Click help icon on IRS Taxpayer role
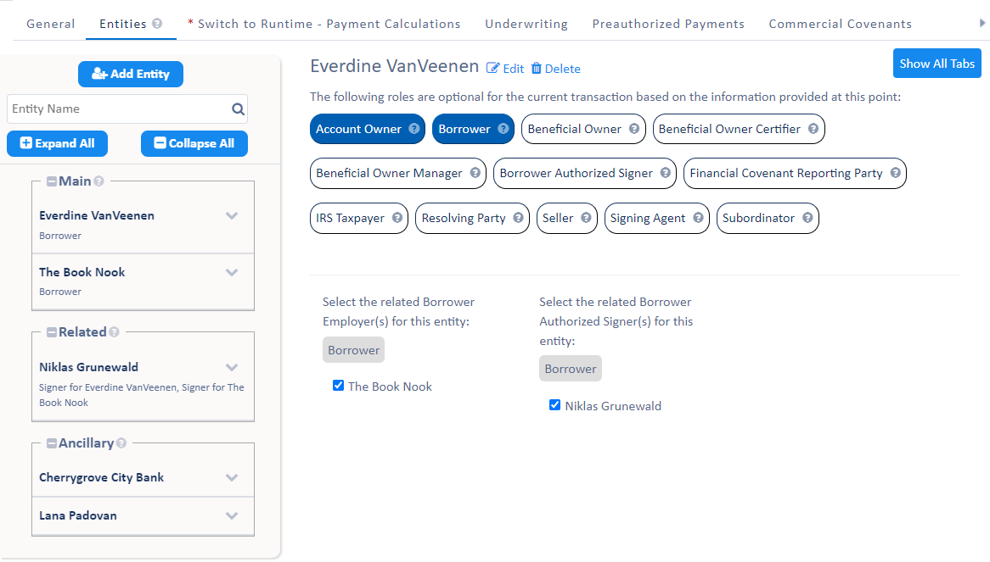The width and height of the screenshot is (990, 562). (397, 218)
